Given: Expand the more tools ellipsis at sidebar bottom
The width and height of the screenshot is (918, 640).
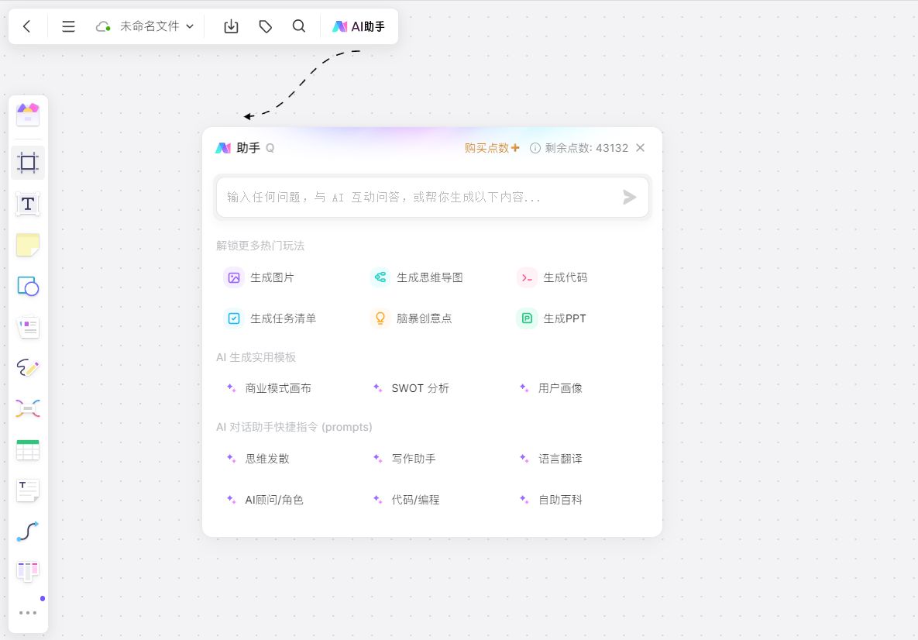Looking at the screenshot, I should (x=28, y=612).
